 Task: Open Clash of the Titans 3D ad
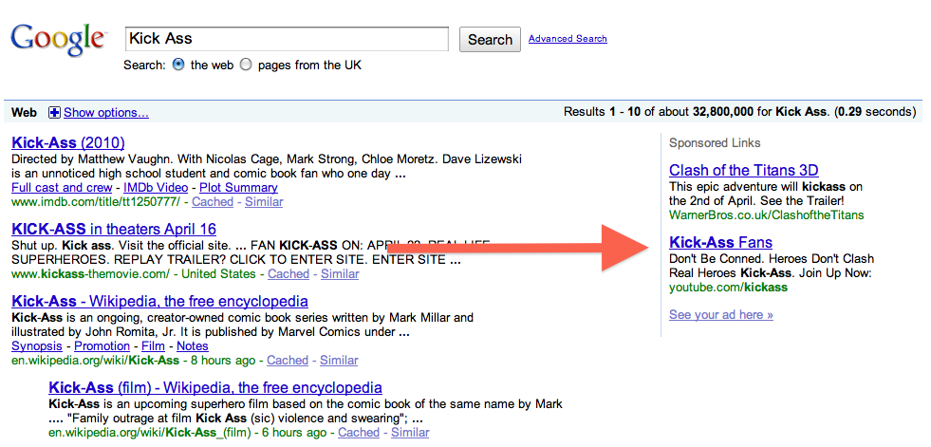pos(744,171)
